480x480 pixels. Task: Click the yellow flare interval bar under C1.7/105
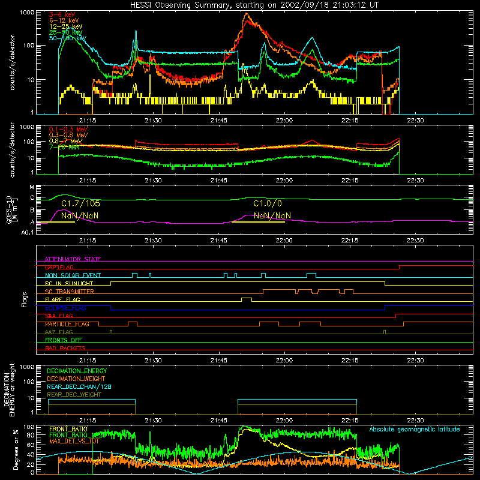coord(55,222)
